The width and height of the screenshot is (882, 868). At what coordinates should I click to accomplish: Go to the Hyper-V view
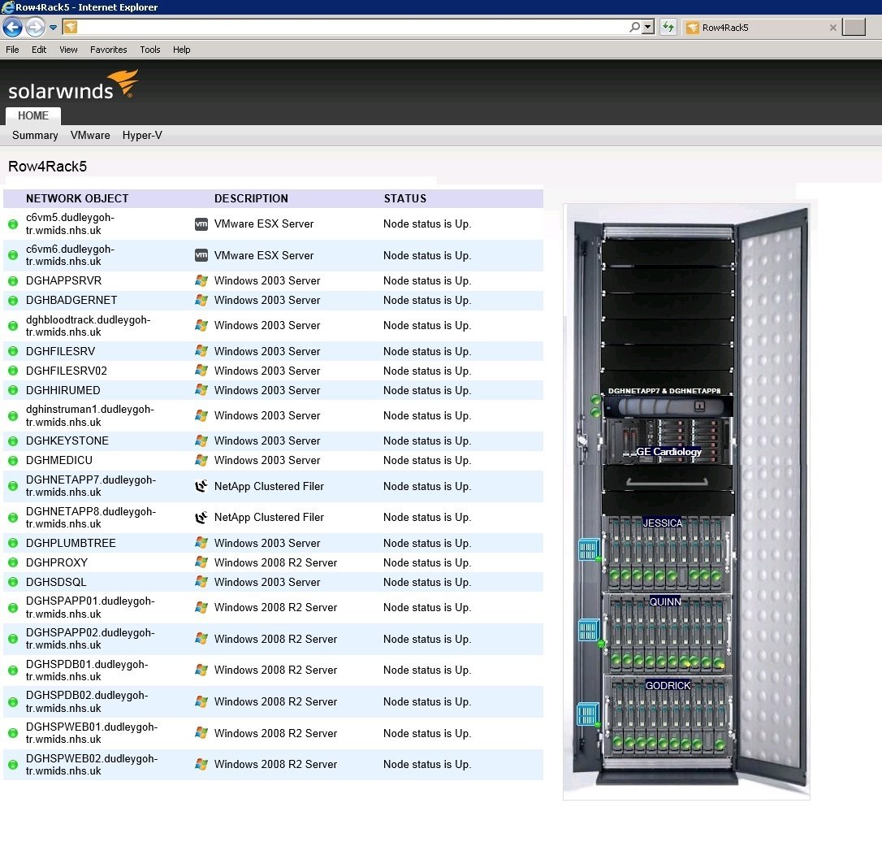click(x=142, y=136)
